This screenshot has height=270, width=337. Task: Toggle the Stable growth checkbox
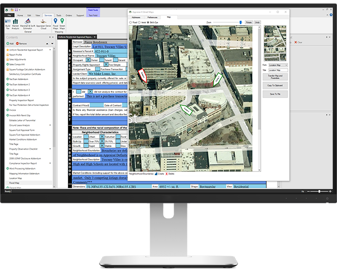(x=102, y=146)
